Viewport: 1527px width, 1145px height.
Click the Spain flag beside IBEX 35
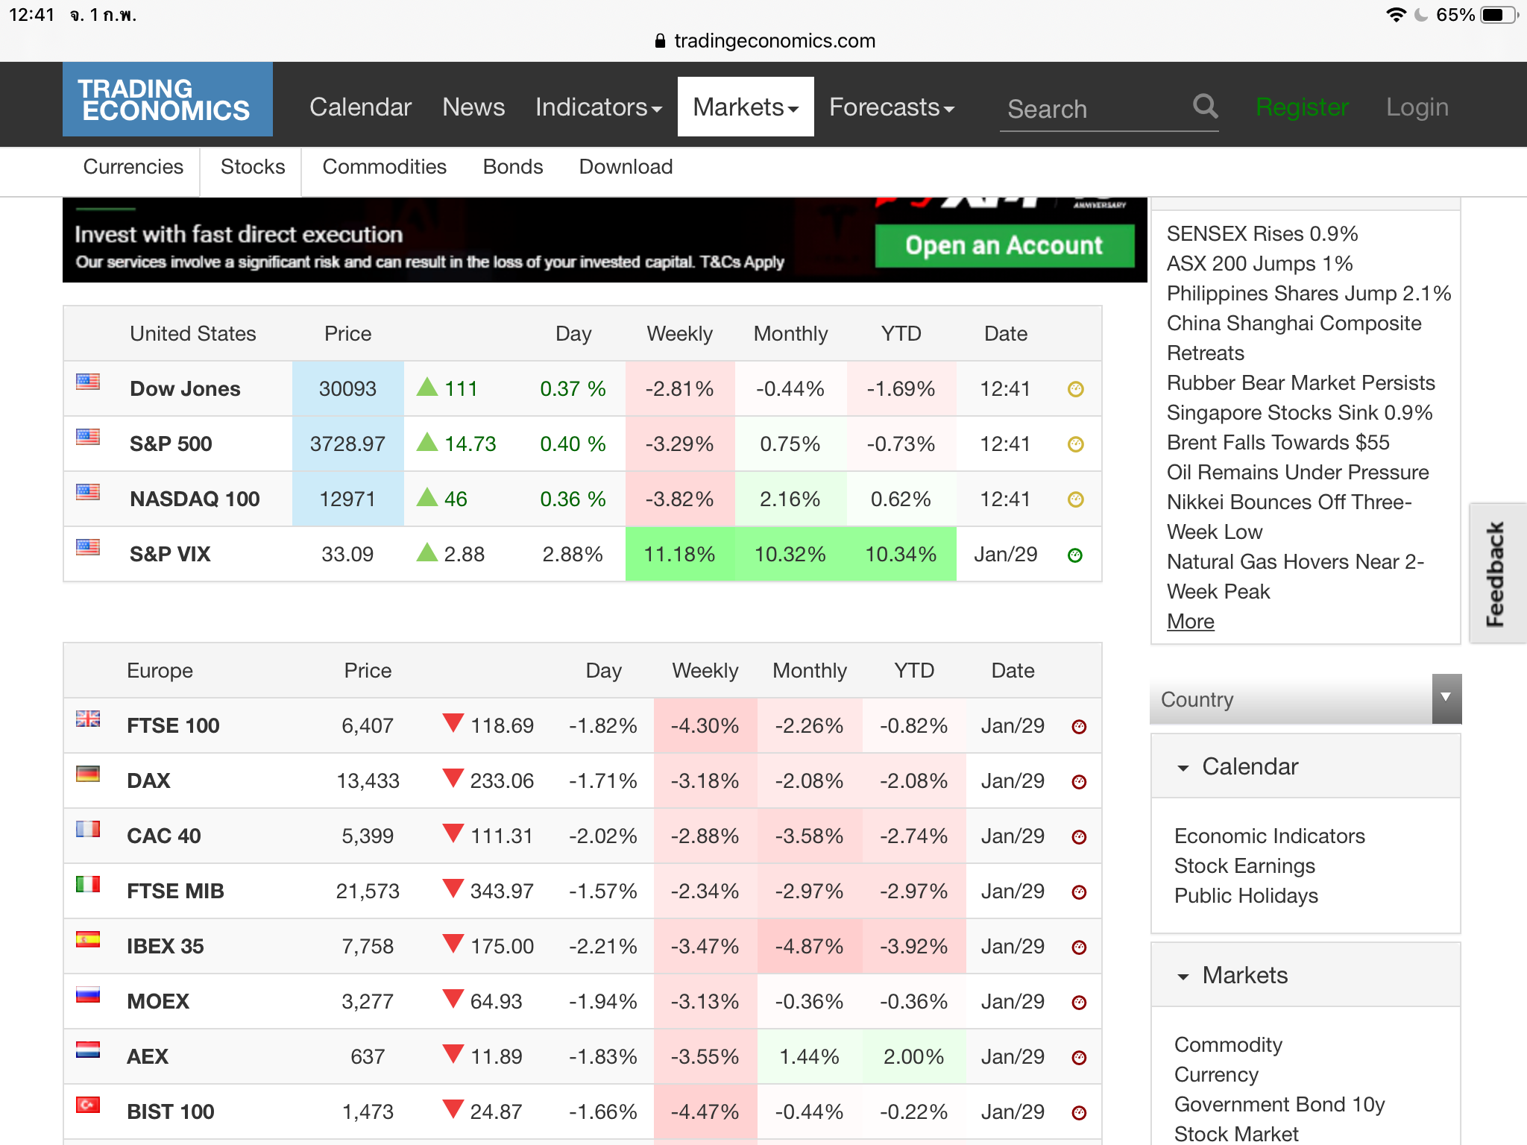[x=88, y=940]
